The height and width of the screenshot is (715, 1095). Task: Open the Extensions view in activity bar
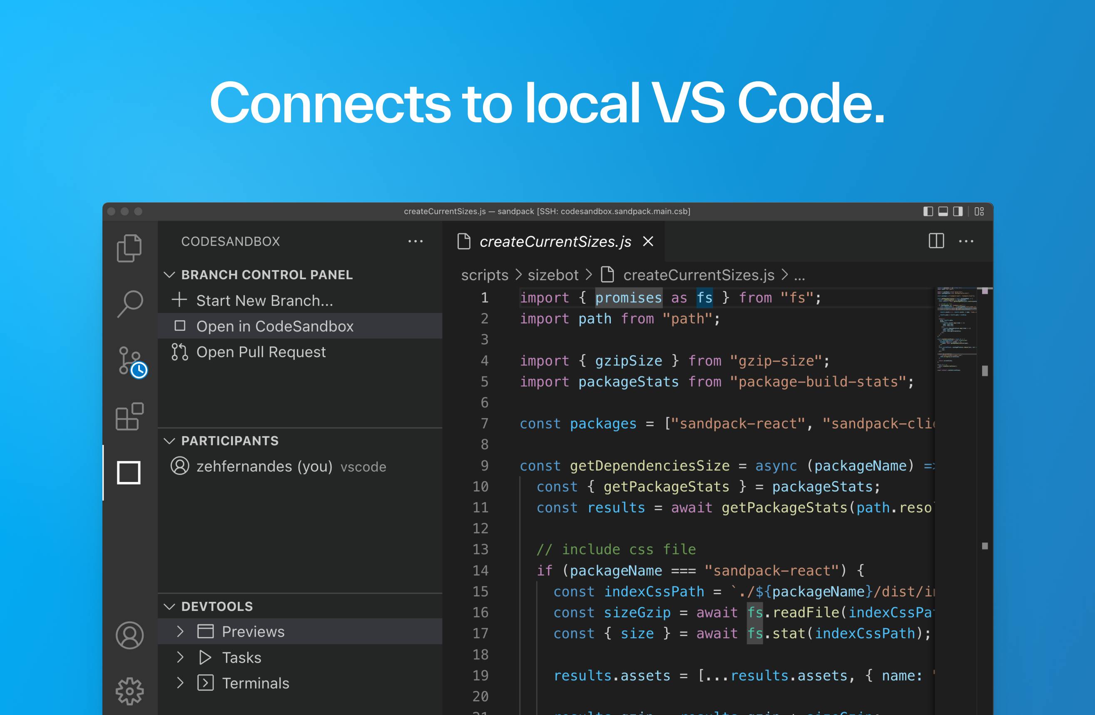[129, 417]
